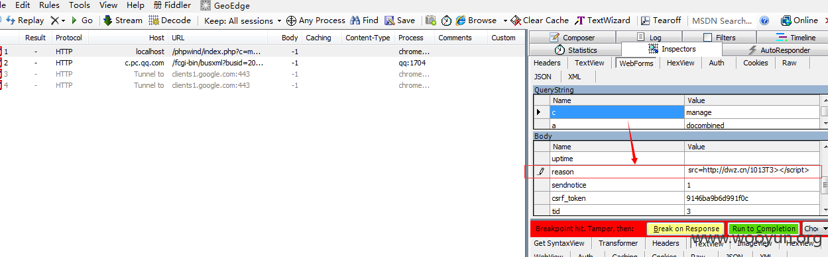Viewport: 828px width, 257px height.
Task: Click the Log tab document icon
Action: (x=640, y=38)
